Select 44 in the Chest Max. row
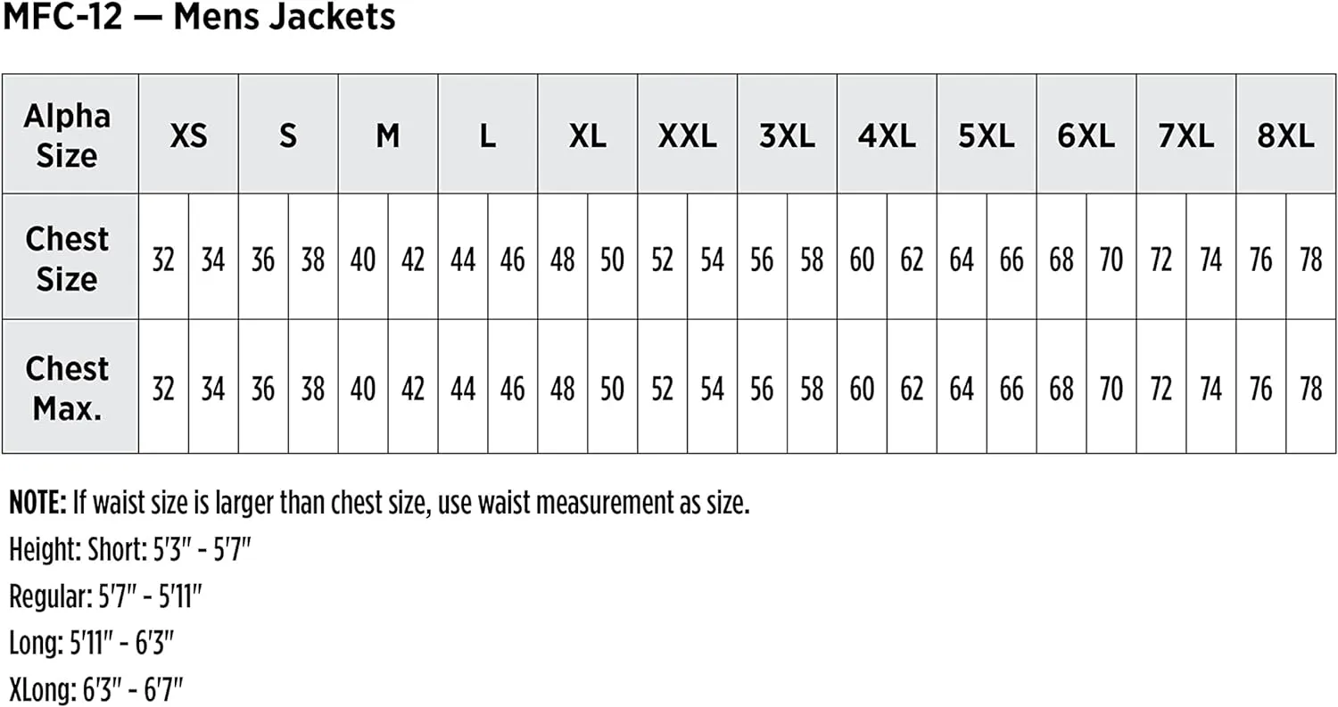The height and width of the screenshot is (707, 1338). (462, 390)
